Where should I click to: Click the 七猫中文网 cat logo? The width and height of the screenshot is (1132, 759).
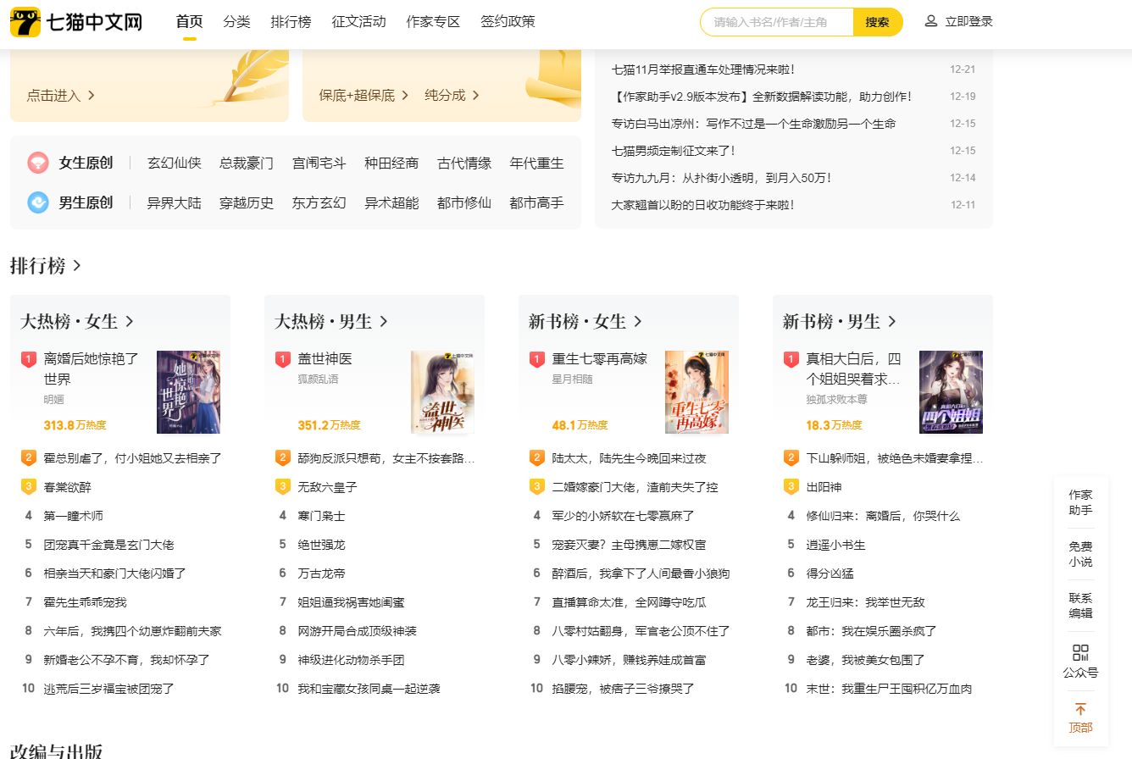pyautogui.click(x=24, y=20)
